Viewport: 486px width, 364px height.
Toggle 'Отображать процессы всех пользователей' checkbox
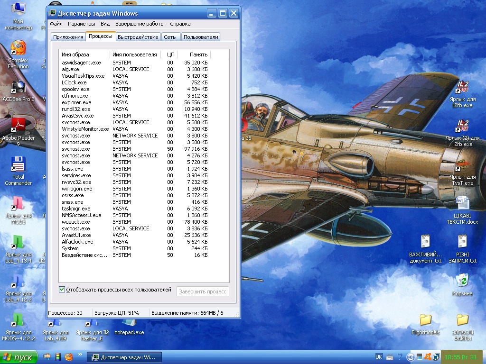pyautogui.click(x=62, y=290)
